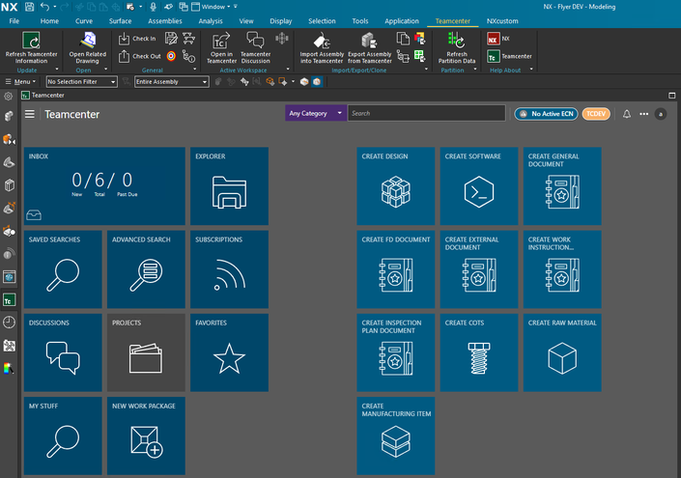
Task: Open Teamcenter Discussion tool
Action: [x=255, y=47]
